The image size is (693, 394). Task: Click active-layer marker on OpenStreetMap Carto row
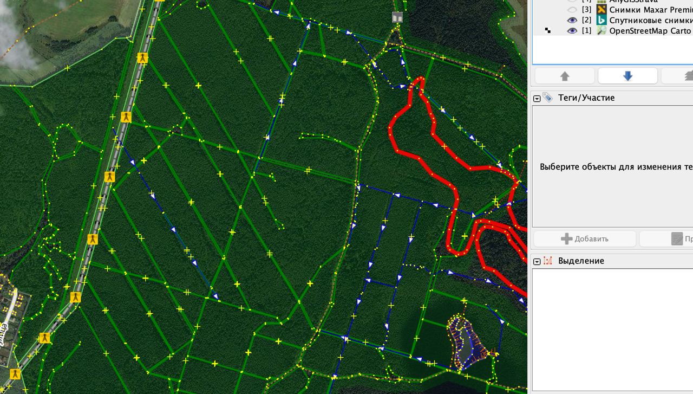coord(548,31)
